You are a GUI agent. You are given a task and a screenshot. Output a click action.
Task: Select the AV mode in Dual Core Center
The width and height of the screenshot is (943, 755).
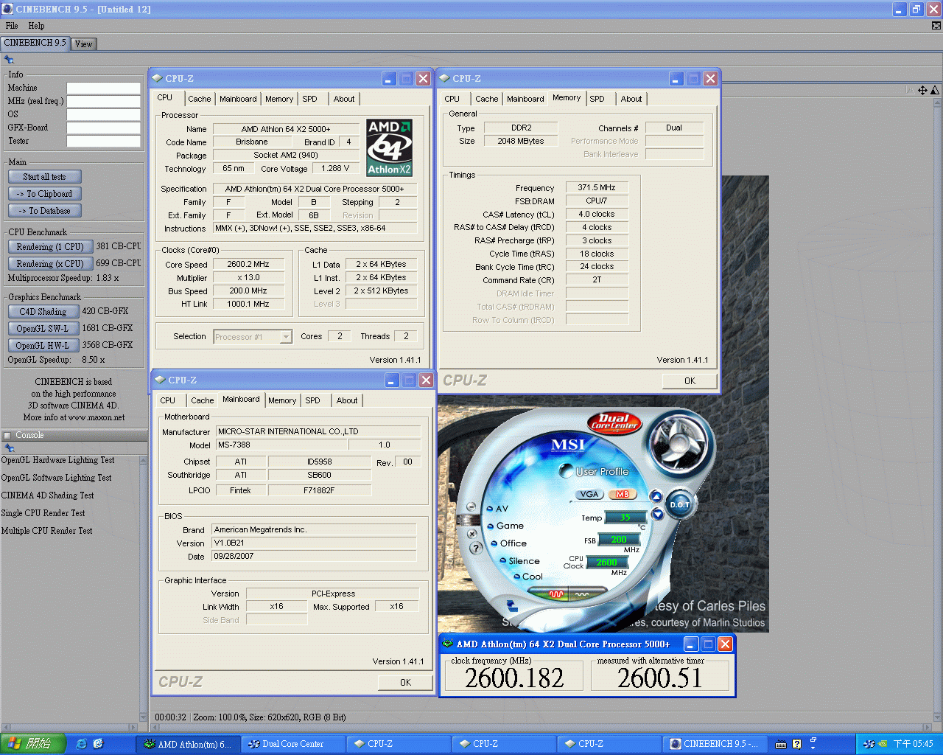(497, 509)
